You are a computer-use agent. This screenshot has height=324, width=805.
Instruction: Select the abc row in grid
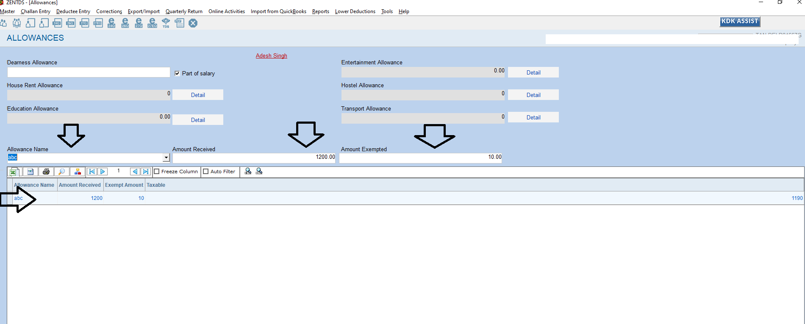405,198
